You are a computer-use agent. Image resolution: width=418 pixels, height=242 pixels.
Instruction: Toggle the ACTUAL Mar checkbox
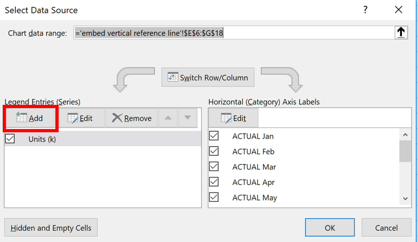pos(214,167)
